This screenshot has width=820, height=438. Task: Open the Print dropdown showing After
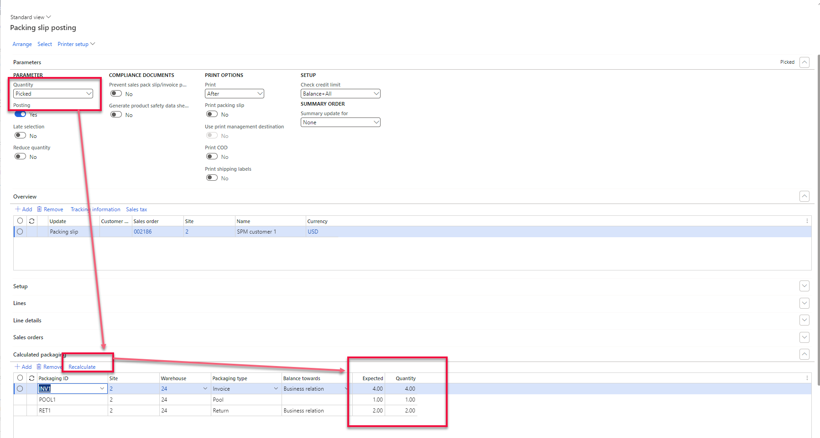(235, 94)
